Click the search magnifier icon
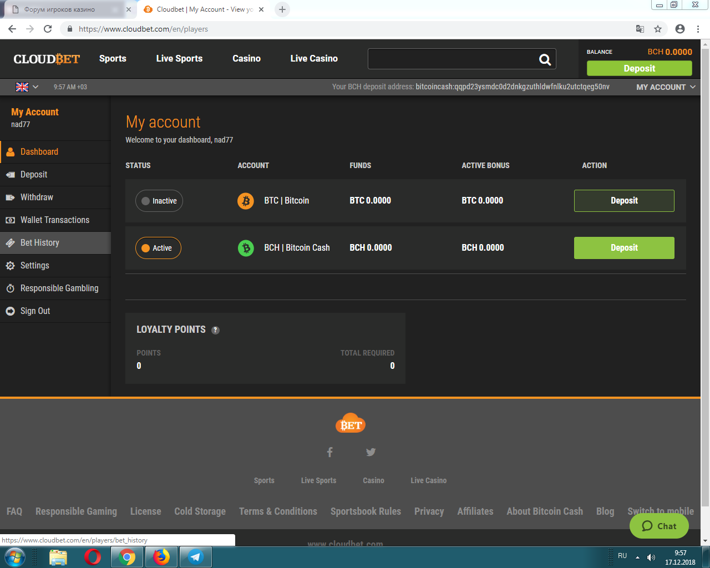Viewport: 710px width, 568px height. click(545, 59)
